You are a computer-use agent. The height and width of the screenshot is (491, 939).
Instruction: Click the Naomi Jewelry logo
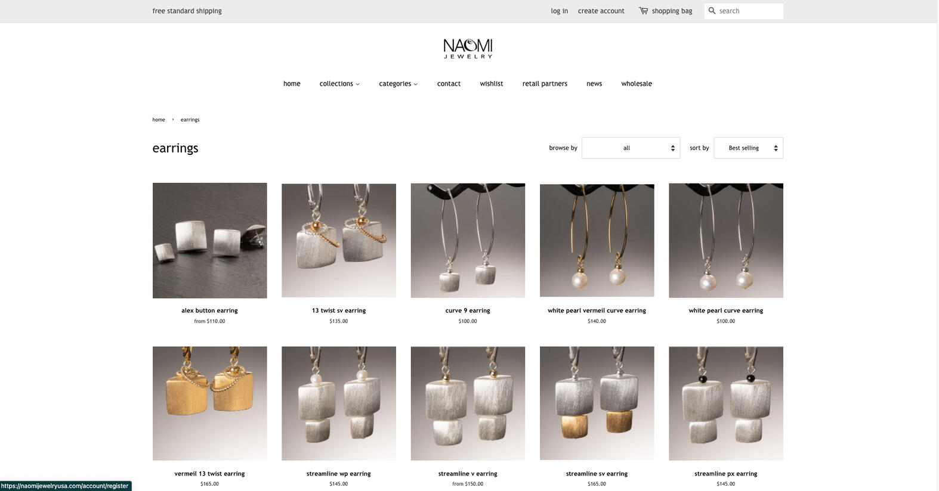click(x=468, y=49)
